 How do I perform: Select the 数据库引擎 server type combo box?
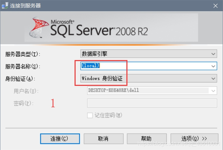point(149,54)
